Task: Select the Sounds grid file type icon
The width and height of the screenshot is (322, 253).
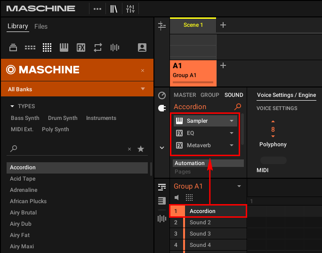Action: pyautogui.click(x=47, y=47)
